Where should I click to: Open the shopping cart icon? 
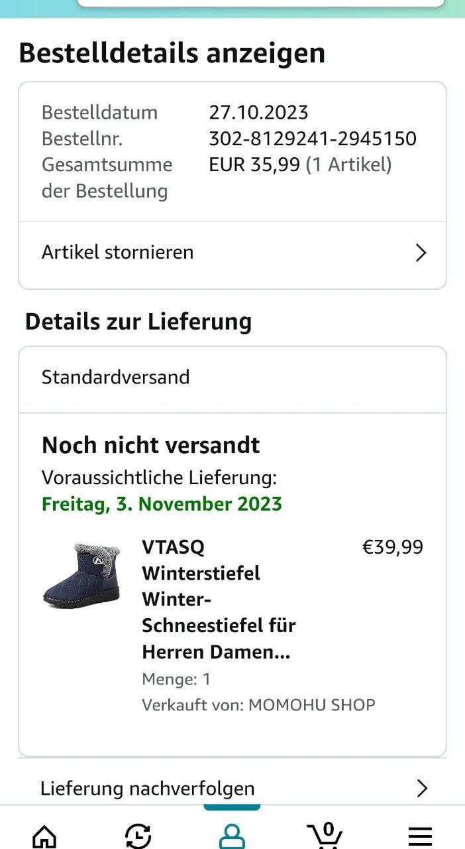click(x=325, y=835)
